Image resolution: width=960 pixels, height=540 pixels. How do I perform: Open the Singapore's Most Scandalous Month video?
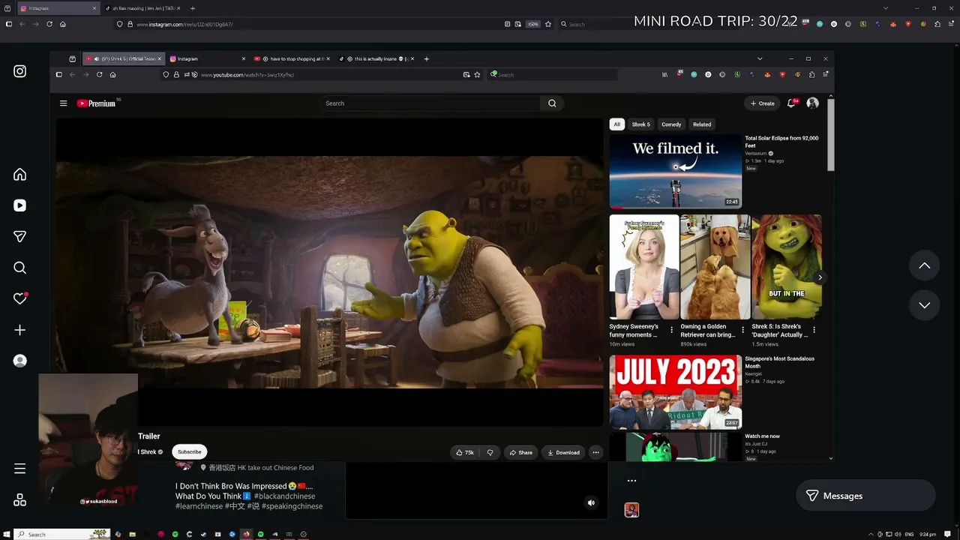(676, 391)
